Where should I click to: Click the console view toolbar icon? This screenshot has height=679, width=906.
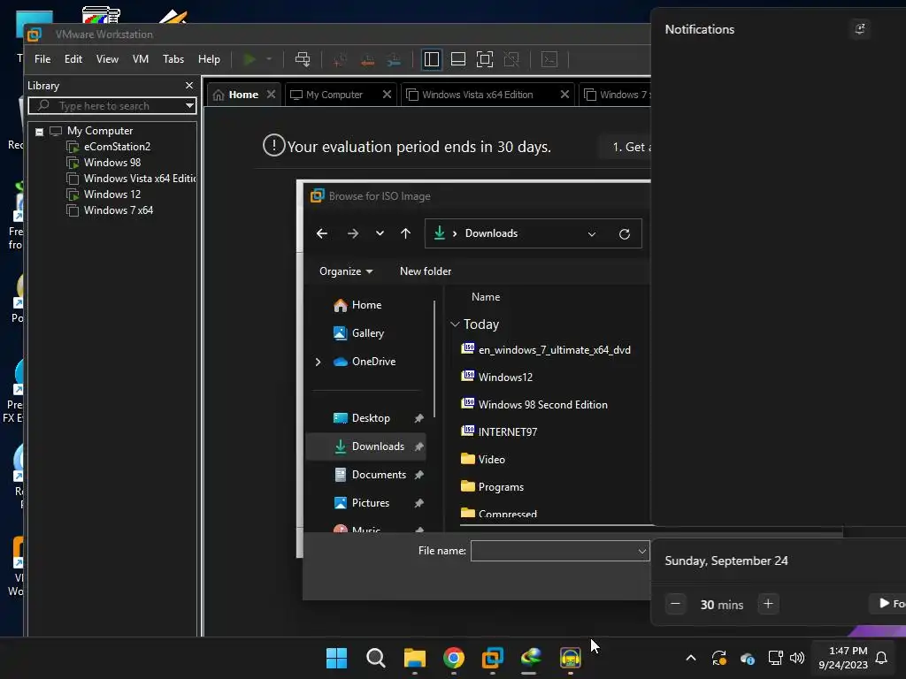pos(549,59)
